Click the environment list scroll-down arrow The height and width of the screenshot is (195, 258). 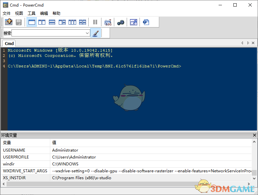click(254, 178)
